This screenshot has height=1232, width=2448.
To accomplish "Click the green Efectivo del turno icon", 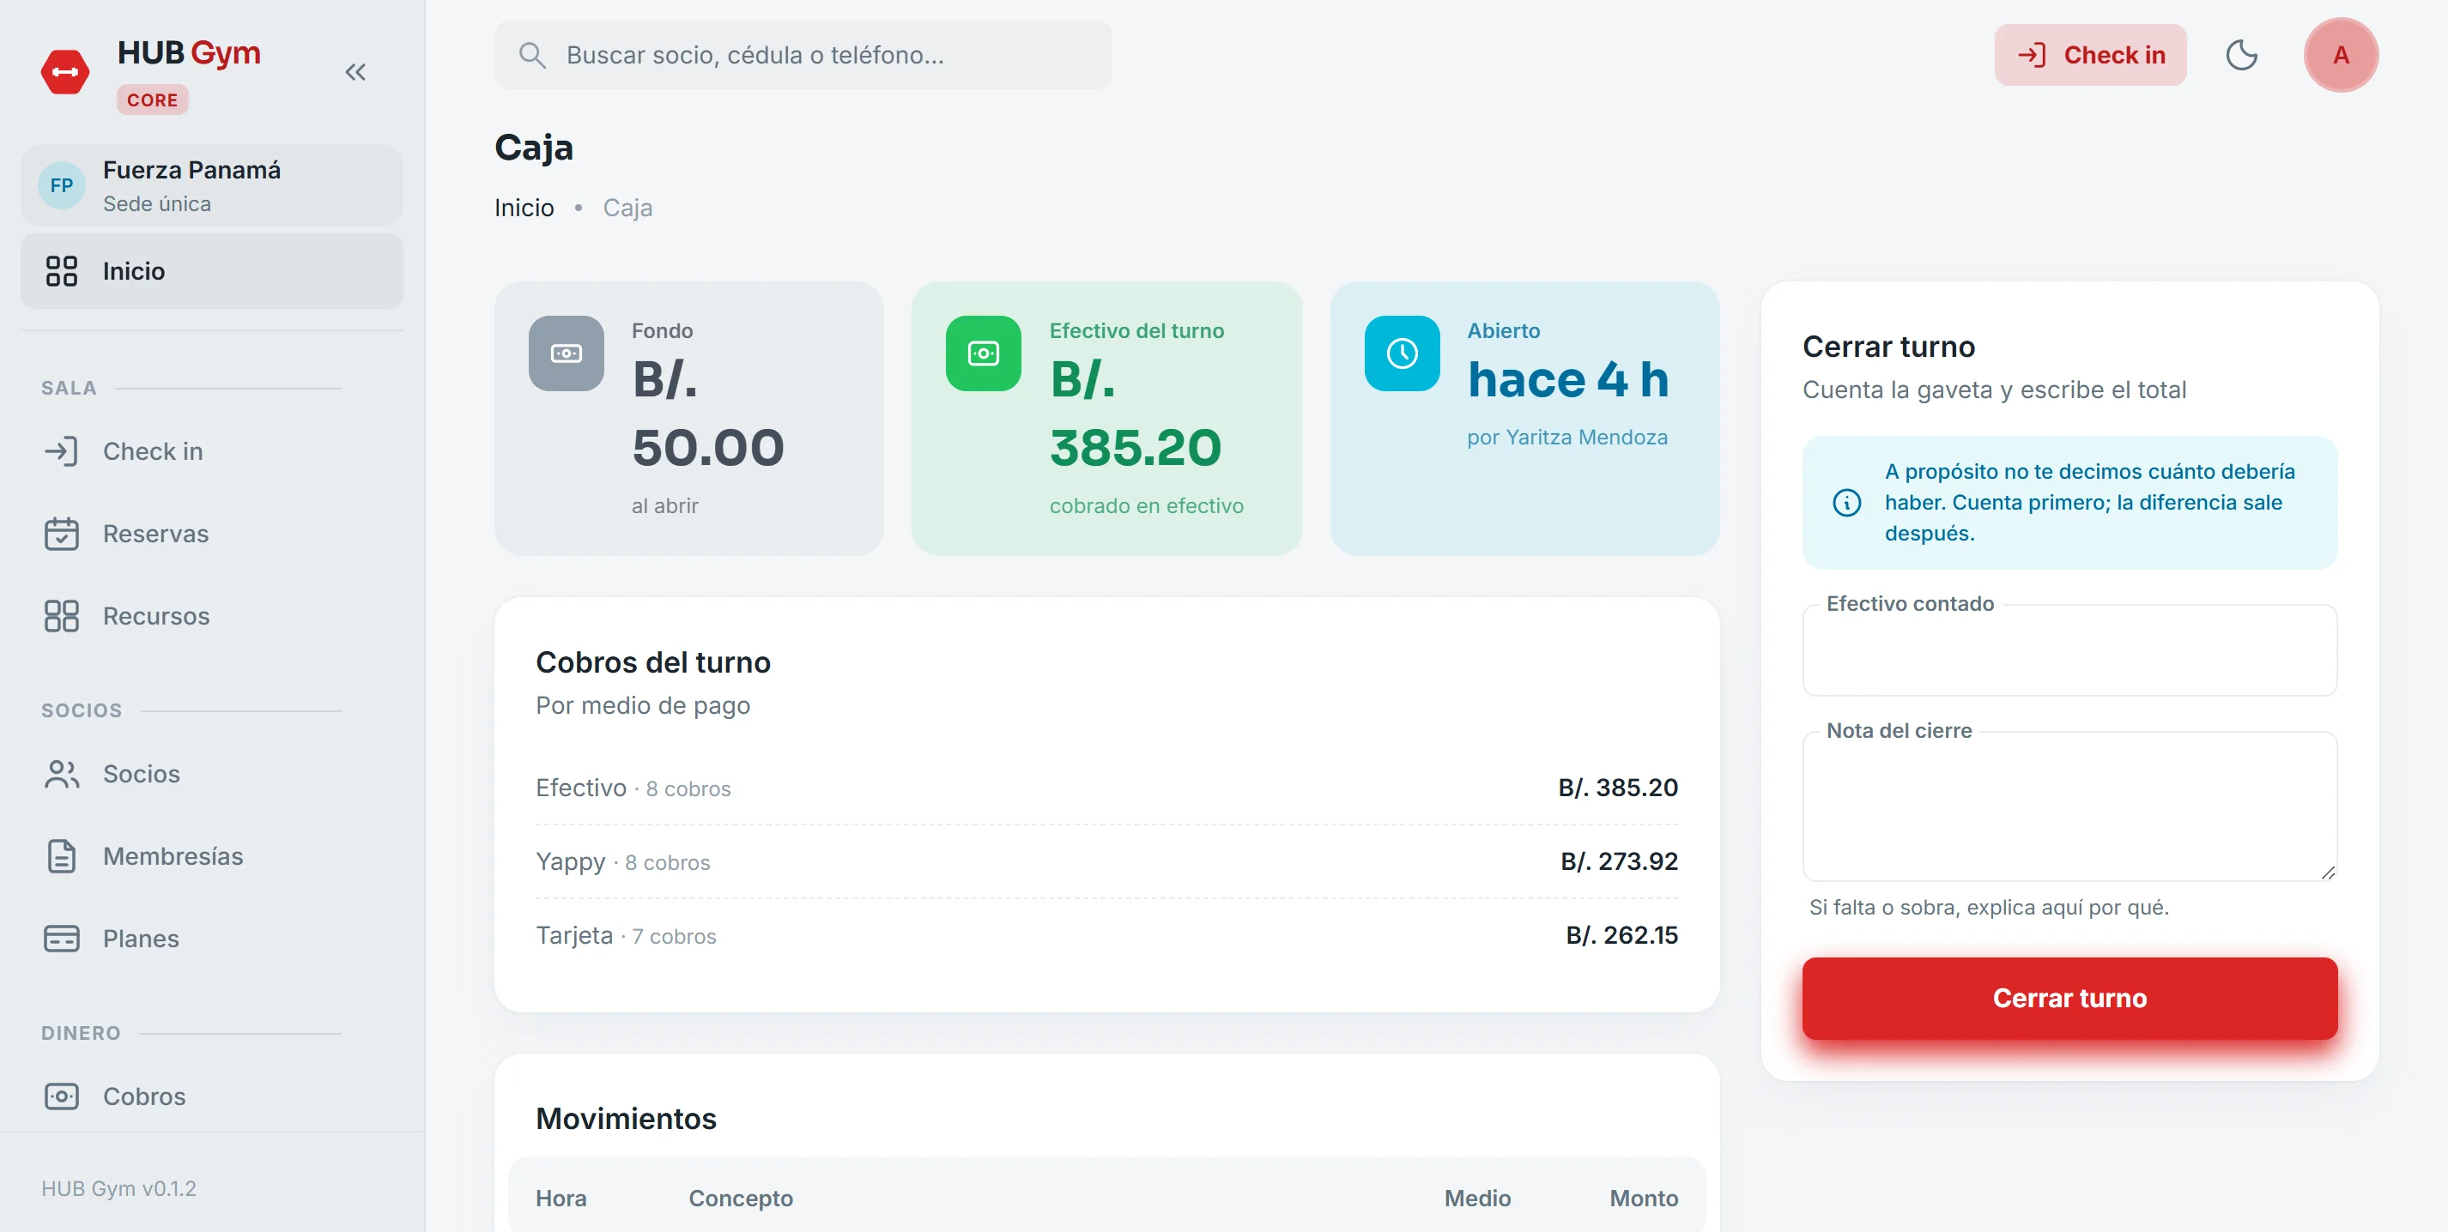I will click(x=984, y=353).
